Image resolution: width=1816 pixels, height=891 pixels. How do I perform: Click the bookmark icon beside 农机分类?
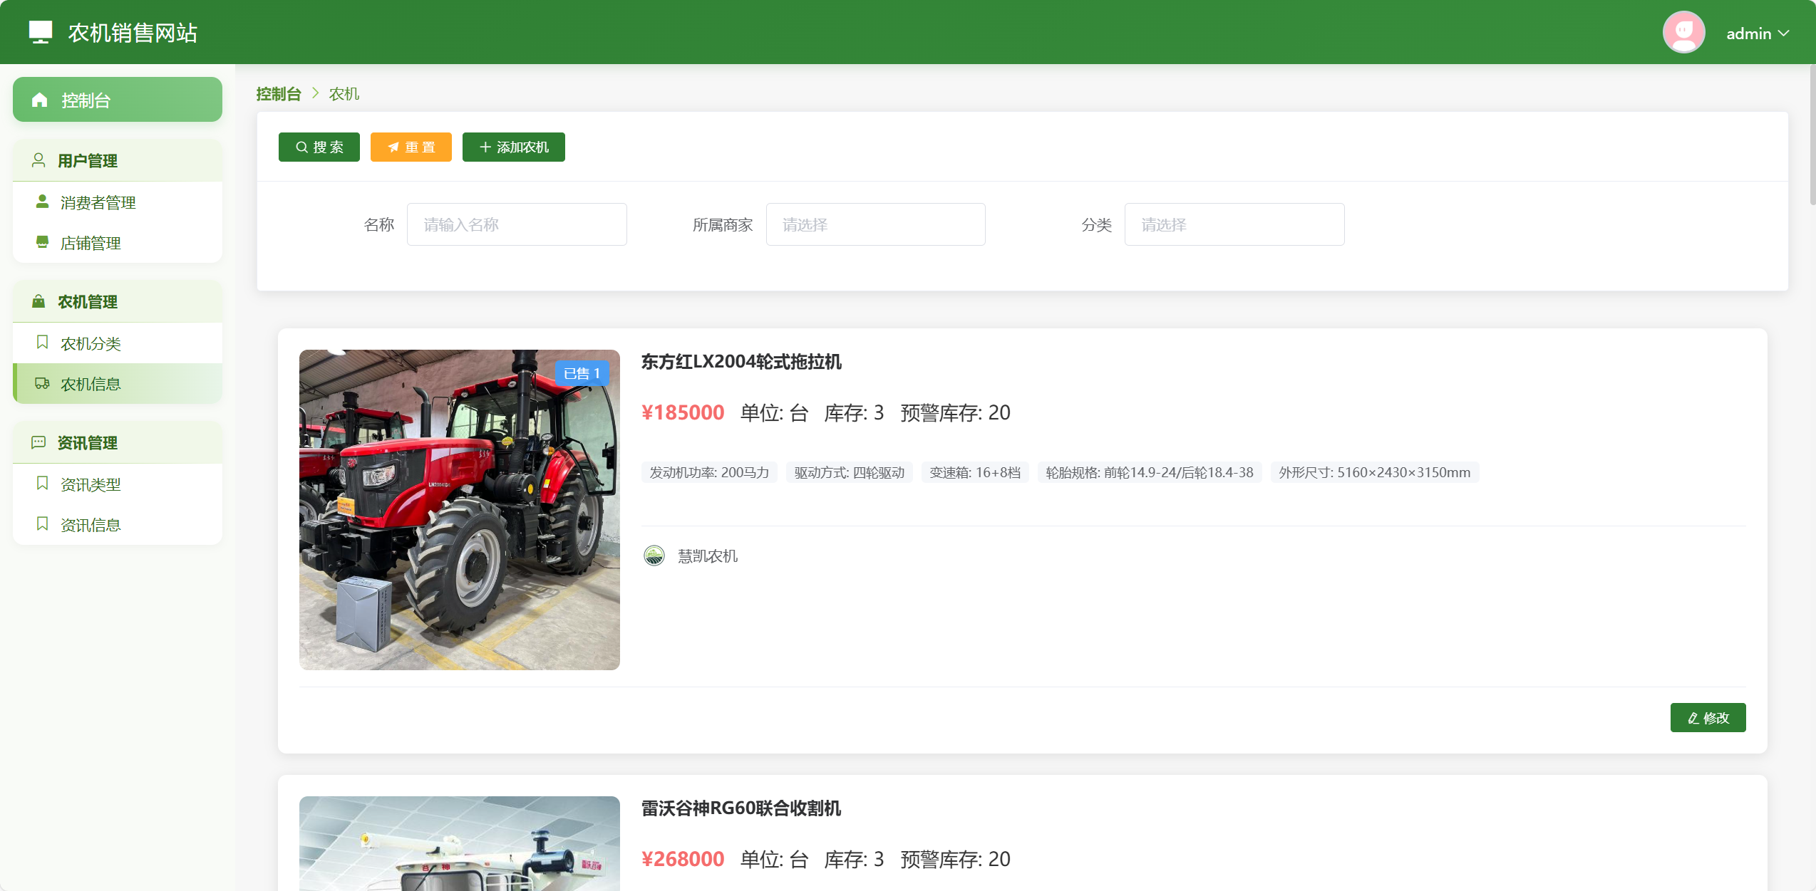coord(43,343)
